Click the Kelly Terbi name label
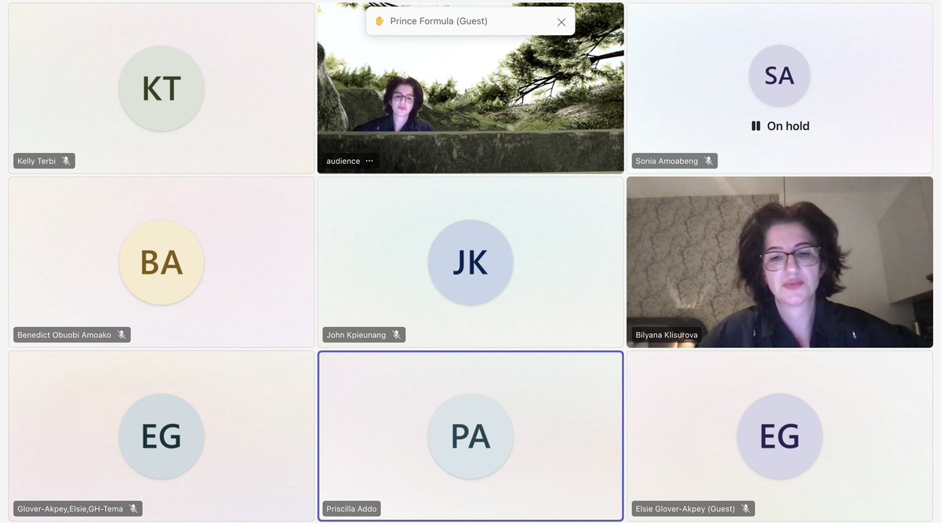Image resolution: width=941 pixels, height=523 pixels. 37,162
